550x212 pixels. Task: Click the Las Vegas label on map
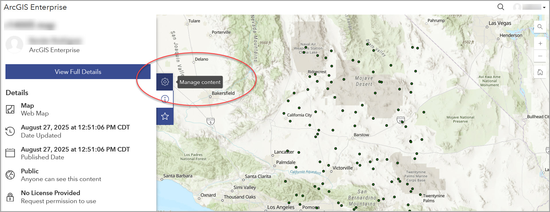coord(500,23)
